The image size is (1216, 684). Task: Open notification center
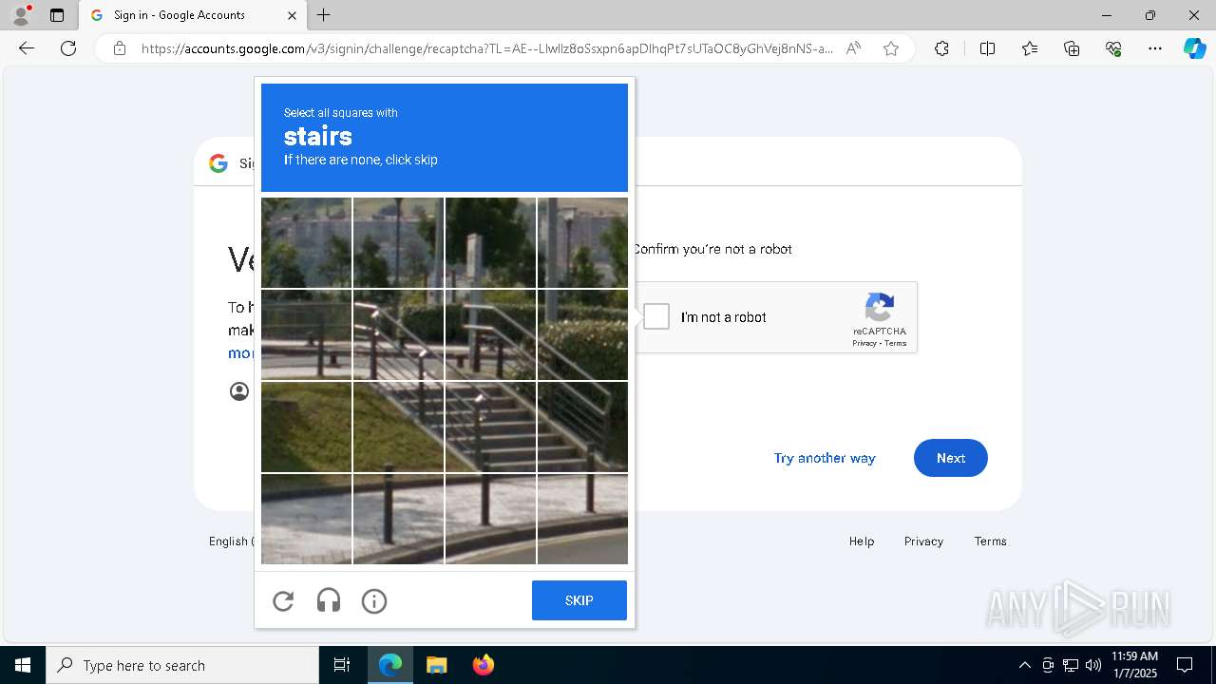(1185, 665)
